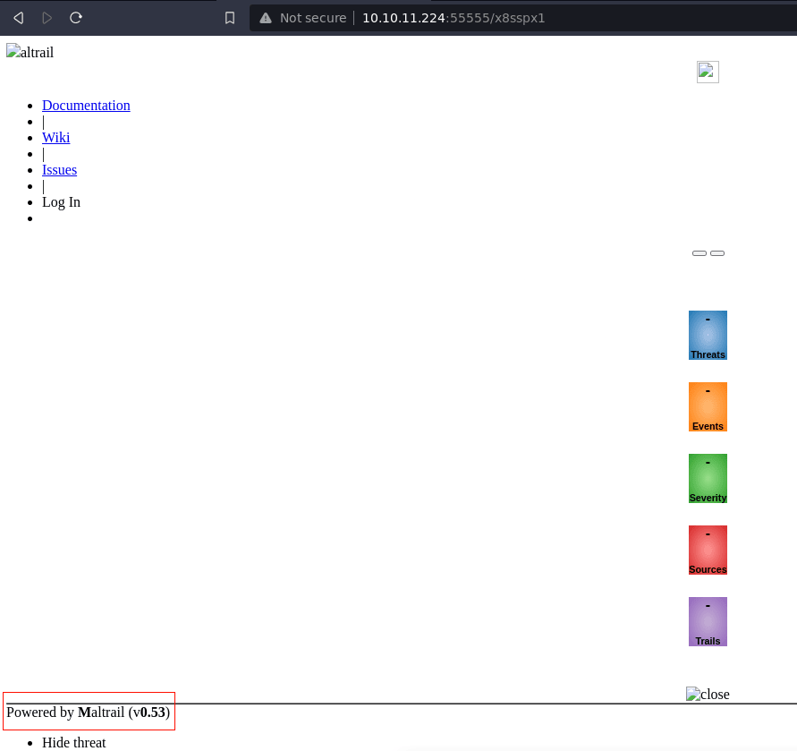Click the browser back arrow

click(x=19, y=18)
